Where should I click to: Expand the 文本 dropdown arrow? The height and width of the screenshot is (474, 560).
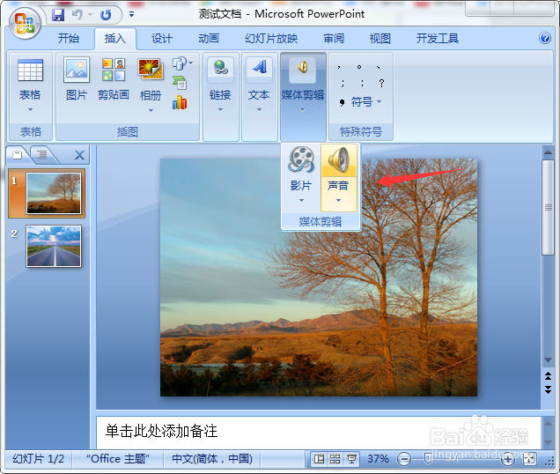click(x=259, y=110)
